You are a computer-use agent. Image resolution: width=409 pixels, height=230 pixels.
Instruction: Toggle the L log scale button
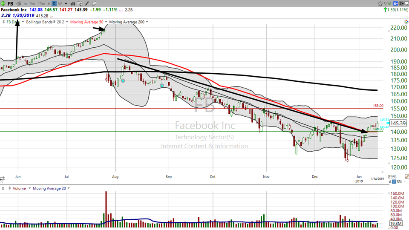click(x=394, y=182)
